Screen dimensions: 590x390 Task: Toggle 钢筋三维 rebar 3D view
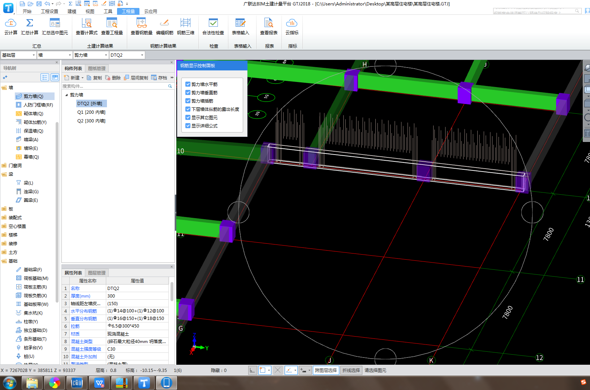[x=186, y=27]
